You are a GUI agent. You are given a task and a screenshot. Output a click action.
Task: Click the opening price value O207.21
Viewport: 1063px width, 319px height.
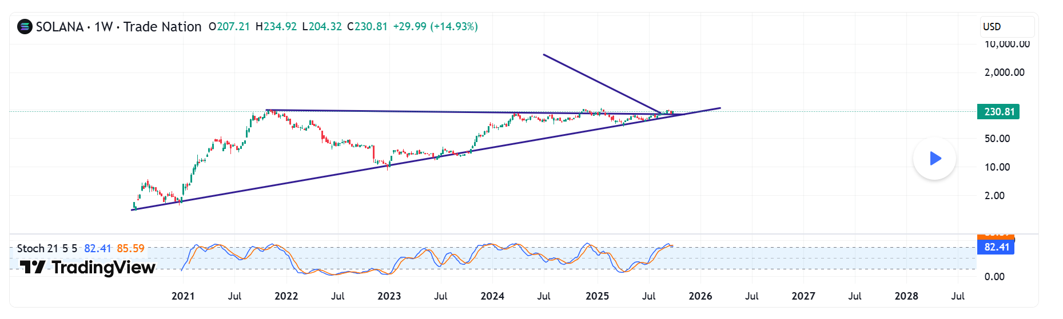click(x=229, y=27)
